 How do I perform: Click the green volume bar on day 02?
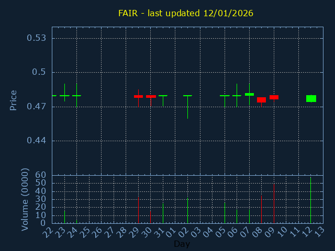click(187, 210)
